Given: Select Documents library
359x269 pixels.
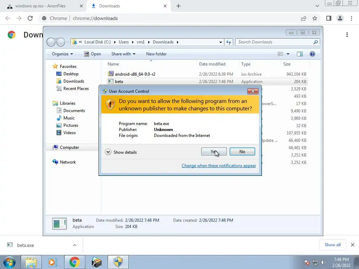Looking at the screenshot, I should click(74, 111).
